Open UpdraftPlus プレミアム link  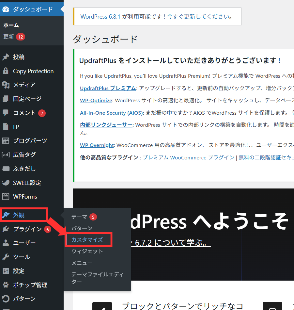(108, 88)
